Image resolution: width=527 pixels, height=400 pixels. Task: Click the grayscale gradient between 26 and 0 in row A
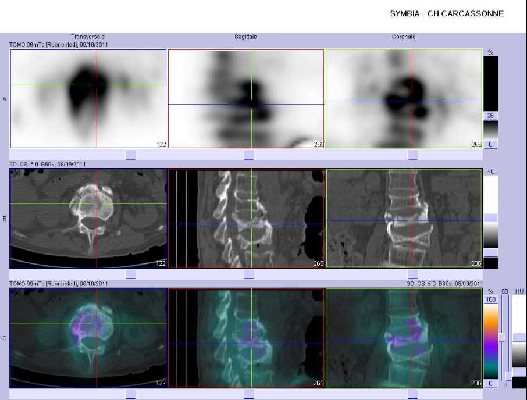click(x=490, y=130)
